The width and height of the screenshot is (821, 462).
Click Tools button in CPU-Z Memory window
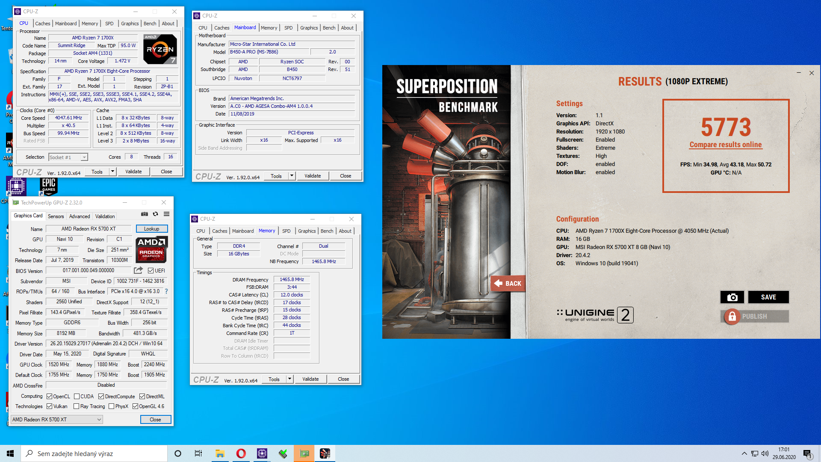click(x=274, y=379)
